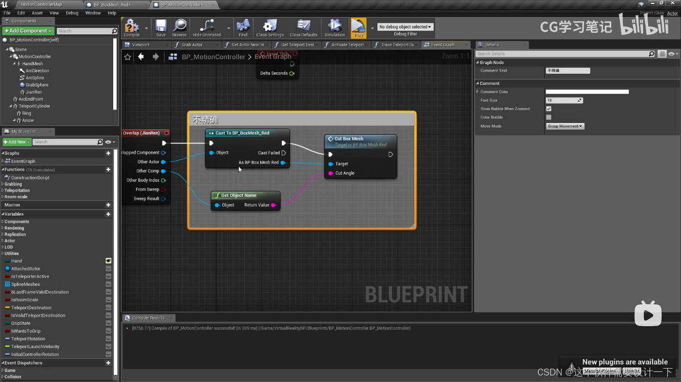Toggle visibility eye for IsTeleporterActive variable

pyautogui.click(x=108, y=276)
